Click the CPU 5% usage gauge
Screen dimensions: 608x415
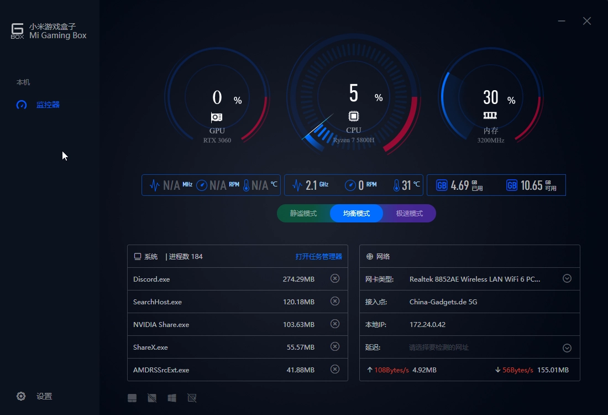[354, 95]
